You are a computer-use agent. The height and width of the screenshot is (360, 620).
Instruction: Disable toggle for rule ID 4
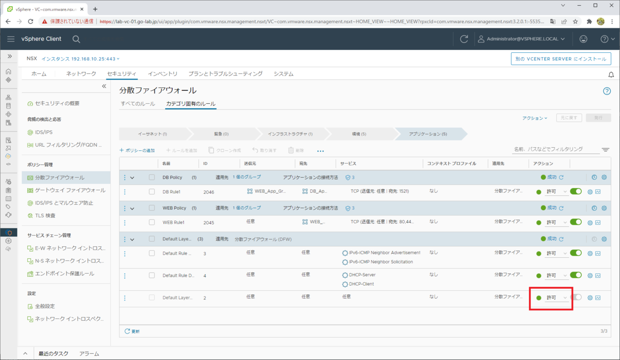pos(576,275)
